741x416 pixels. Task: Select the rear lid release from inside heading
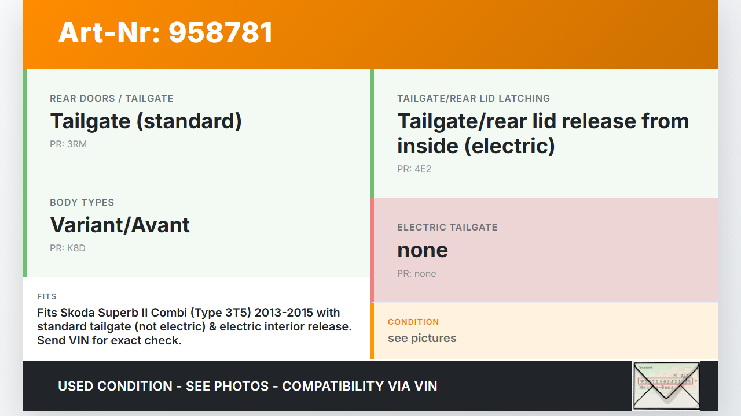coord(542,133)
